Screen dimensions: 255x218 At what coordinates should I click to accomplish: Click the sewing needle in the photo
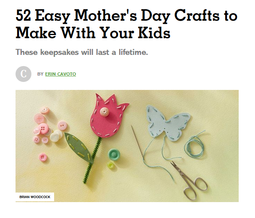pos(138,142)
